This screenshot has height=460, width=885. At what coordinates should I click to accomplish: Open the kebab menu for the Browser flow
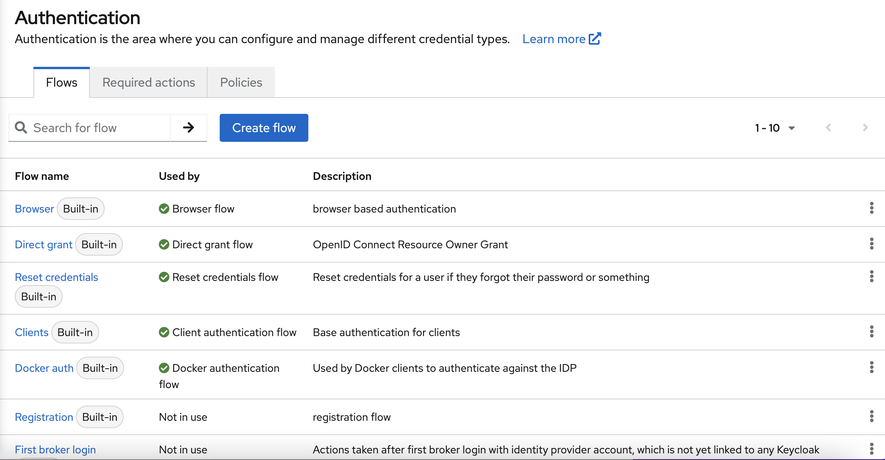pyautogui.click(x=872, y=208)
